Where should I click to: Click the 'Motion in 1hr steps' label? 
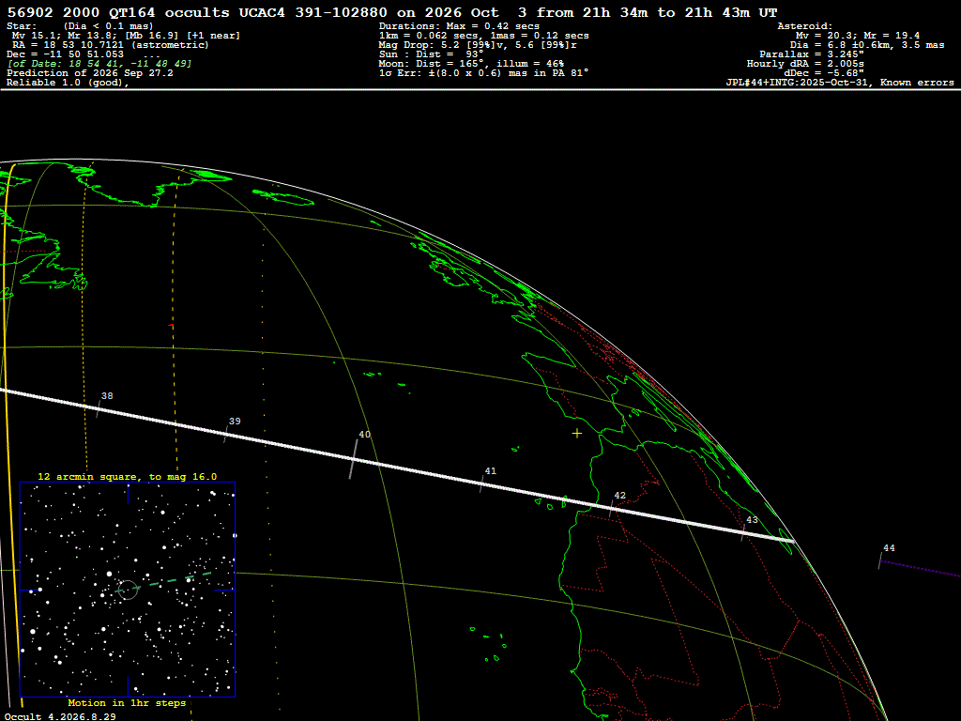point(127,702)
